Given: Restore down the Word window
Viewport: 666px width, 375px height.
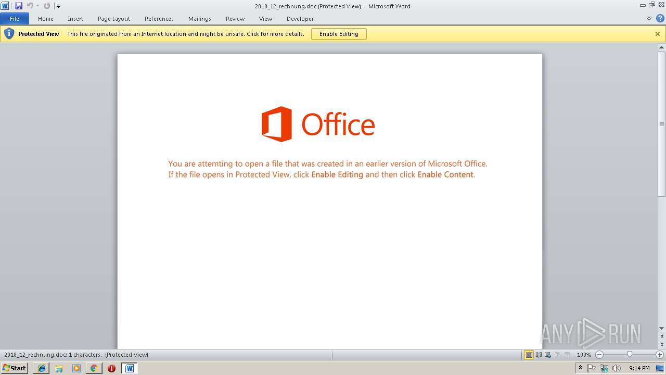Looking at the screenshot, I should tap(652, 5).
